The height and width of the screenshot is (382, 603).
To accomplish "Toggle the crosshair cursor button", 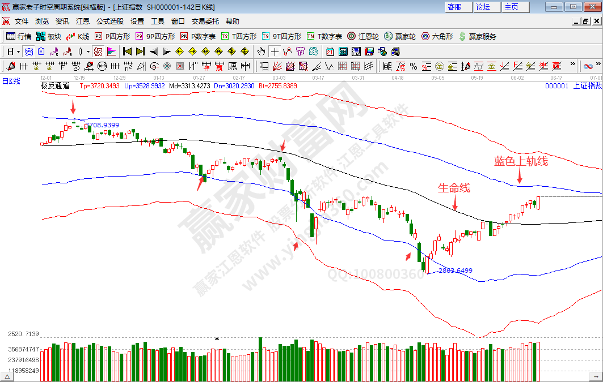I will tap(275, 51).
